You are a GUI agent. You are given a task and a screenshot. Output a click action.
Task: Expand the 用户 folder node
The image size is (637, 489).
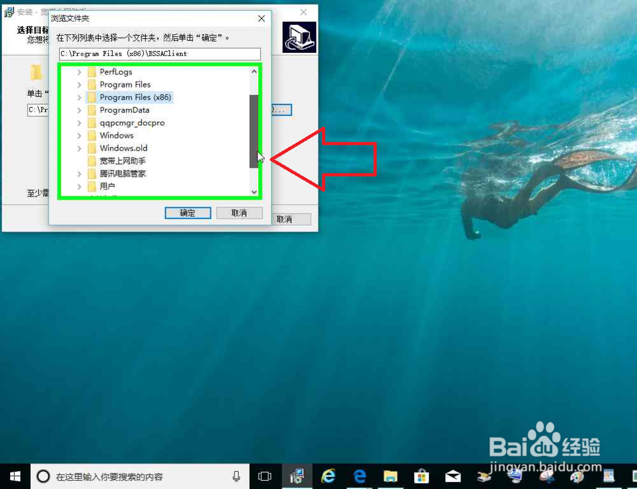[x=78, y=186]
